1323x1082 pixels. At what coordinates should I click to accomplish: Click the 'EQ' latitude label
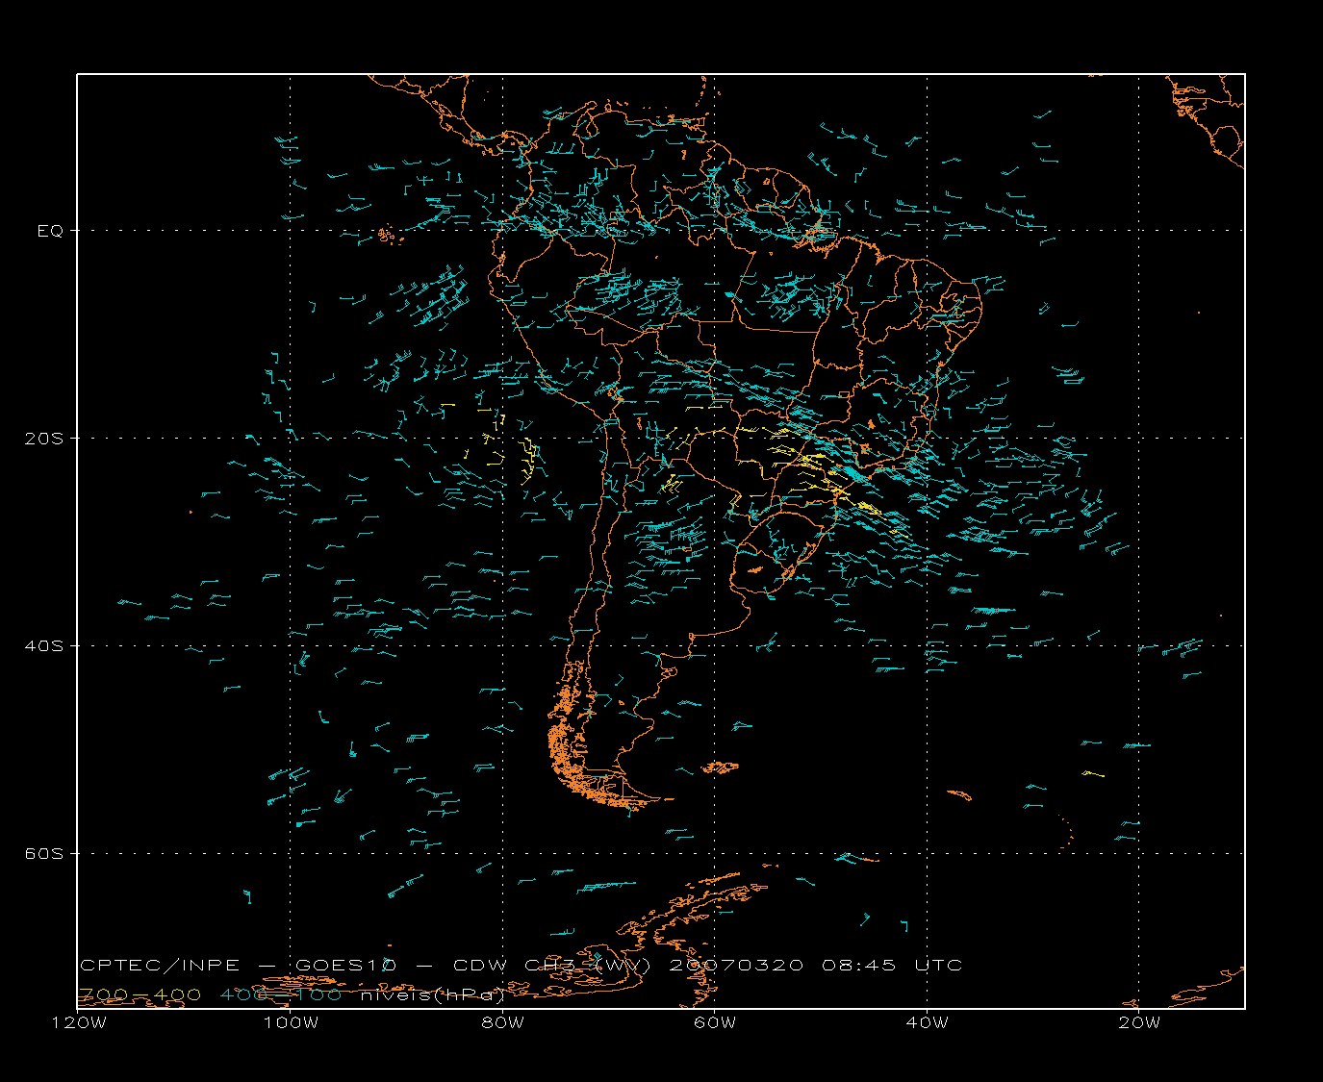coord(50,231)
